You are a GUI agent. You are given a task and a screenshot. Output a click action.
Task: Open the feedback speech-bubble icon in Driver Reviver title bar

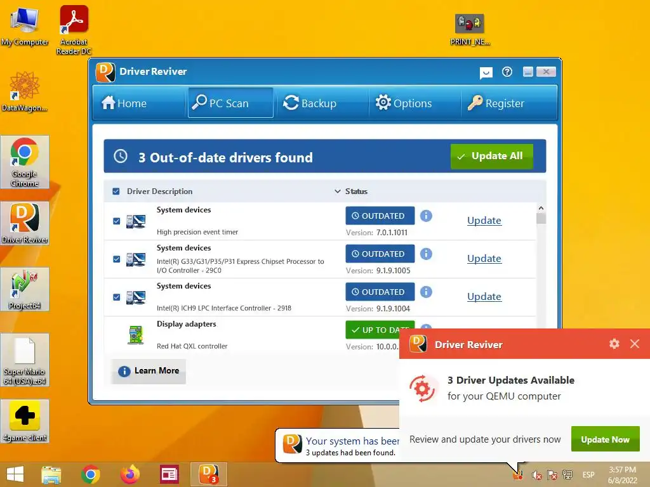[x=486, y=73]
